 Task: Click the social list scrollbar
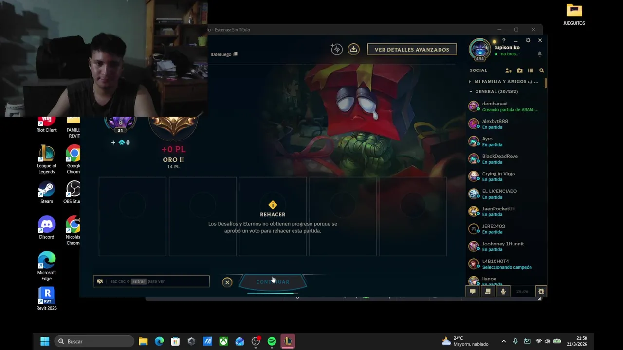tap(546, 83)
